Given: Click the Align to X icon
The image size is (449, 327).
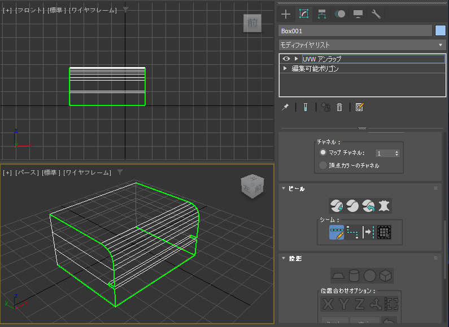Looking at the screenshot, I should 328,303.
